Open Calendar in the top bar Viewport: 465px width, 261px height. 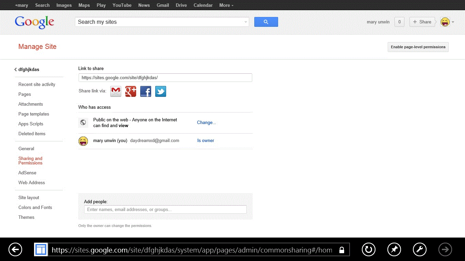click(x=203, y=5)
